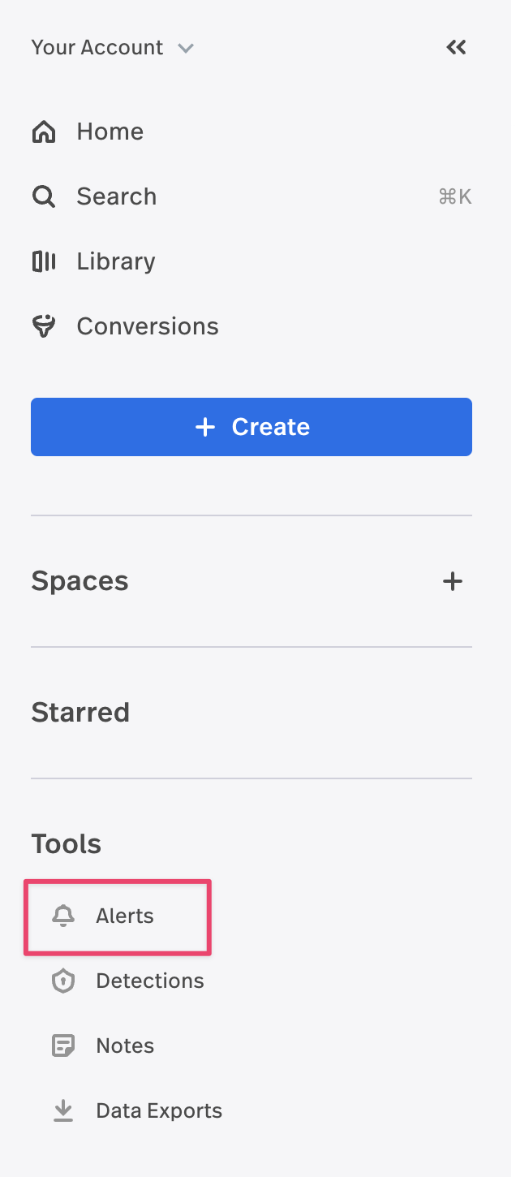
Task: Click the Alerts bell icon
Action: (63, 916)
